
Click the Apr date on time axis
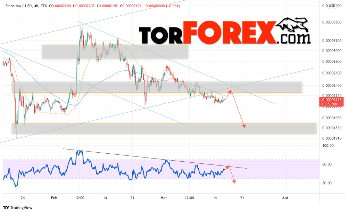pyautogui.click(x=285, y=198)
